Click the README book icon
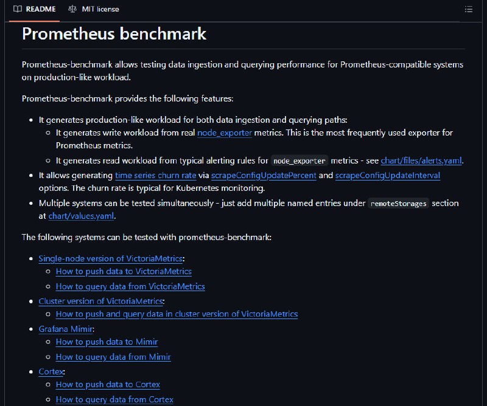The image size is (487, 406). pos(18,9)
